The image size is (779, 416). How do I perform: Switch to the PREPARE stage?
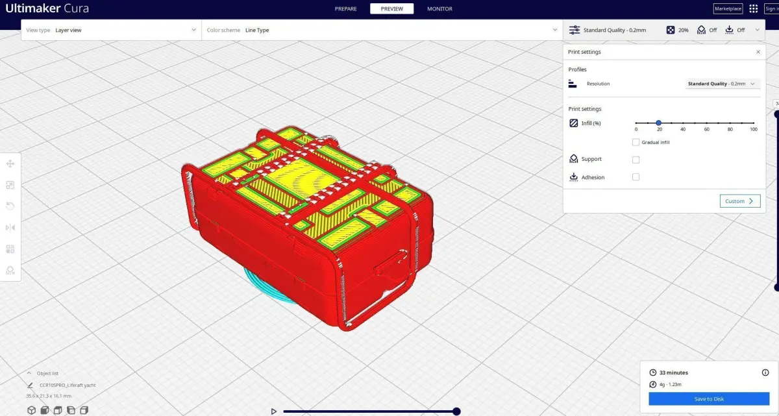pos(345,8)
